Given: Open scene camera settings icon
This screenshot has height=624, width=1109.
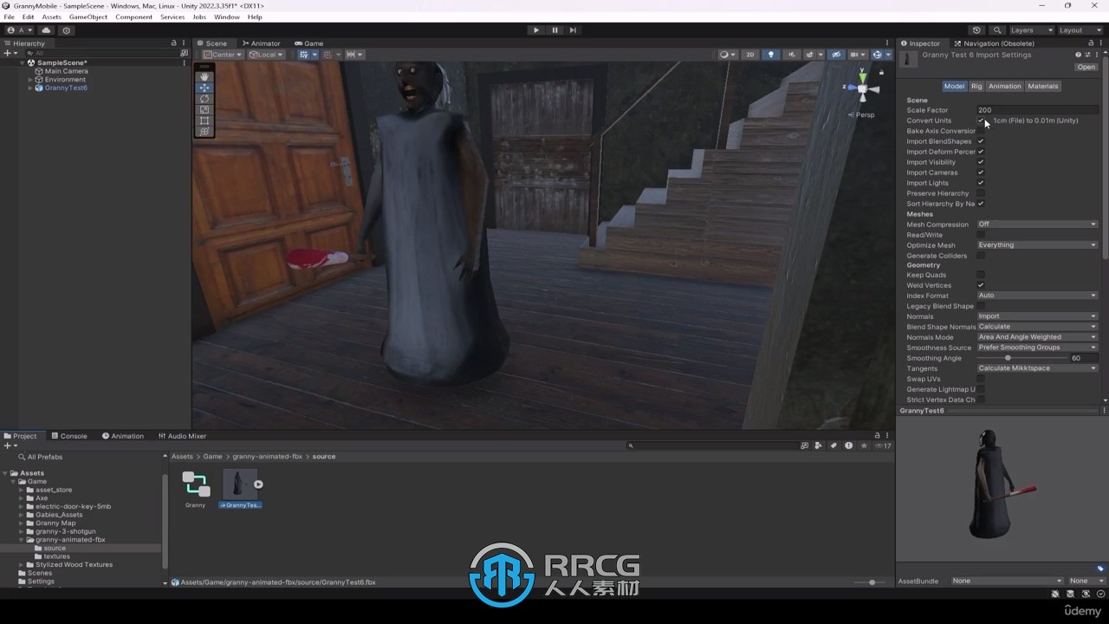Looking at the screenshot, I should [x=856, y=55].
